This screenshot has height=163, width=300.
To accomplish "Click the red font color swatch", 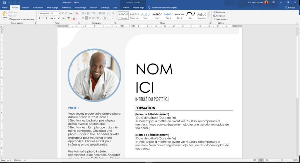I will (x=74, y=18).
